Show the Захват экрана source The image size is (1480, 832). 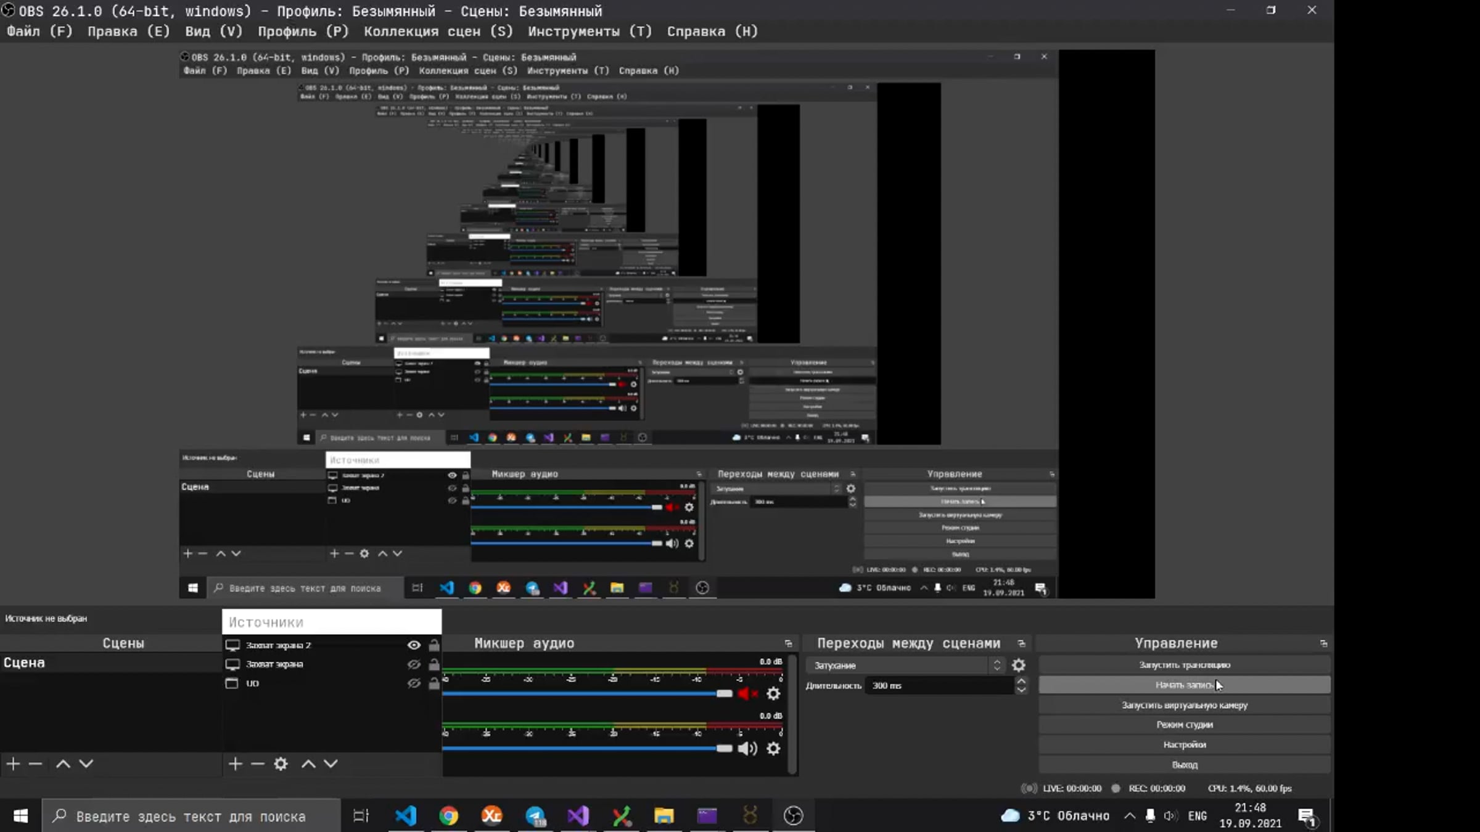[414, 664]
